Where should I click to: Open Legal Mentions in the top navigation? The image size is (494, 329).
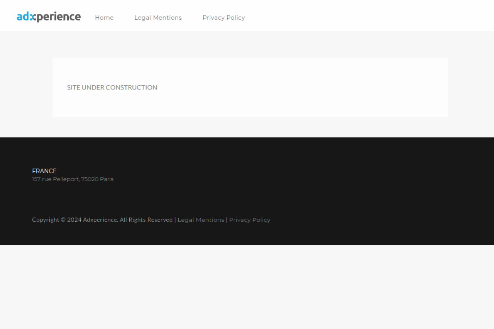(158, 18)
